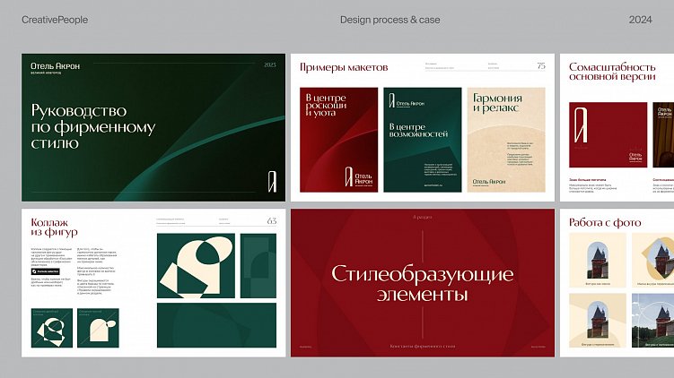The height and width of the screenshot is (378, 674).
Task: Click the 2024 year label
Action: 641,20
